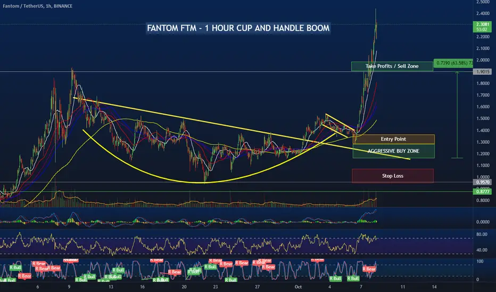
Task: Select the FANTOM FTM cup and handle title text
Action: (238, 28)
